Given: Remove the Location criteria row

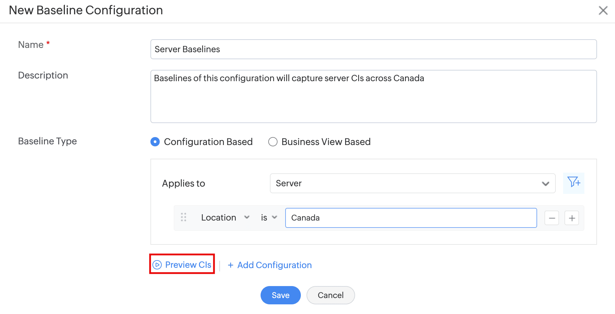Looking at the screenshot, I should 551,218.
